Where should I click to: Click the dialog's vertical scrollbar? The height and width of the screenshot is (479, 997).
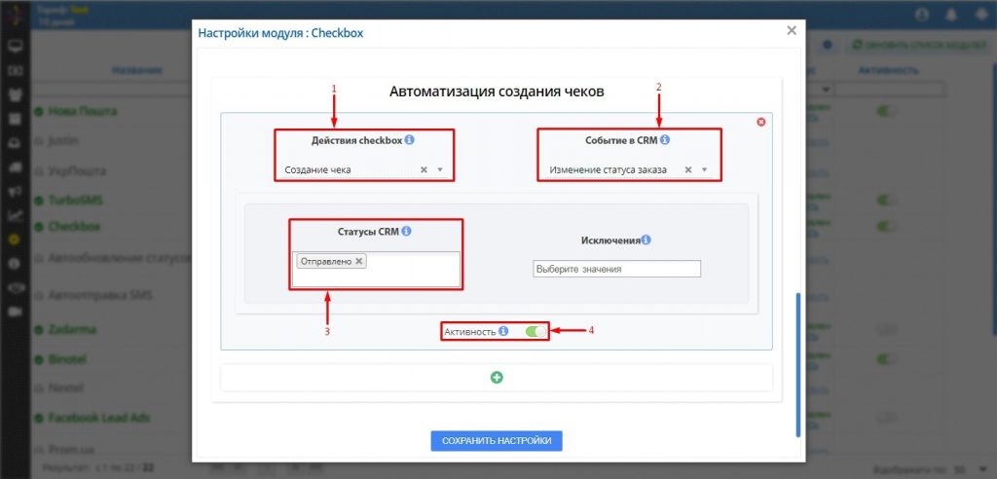coord(798,360)
